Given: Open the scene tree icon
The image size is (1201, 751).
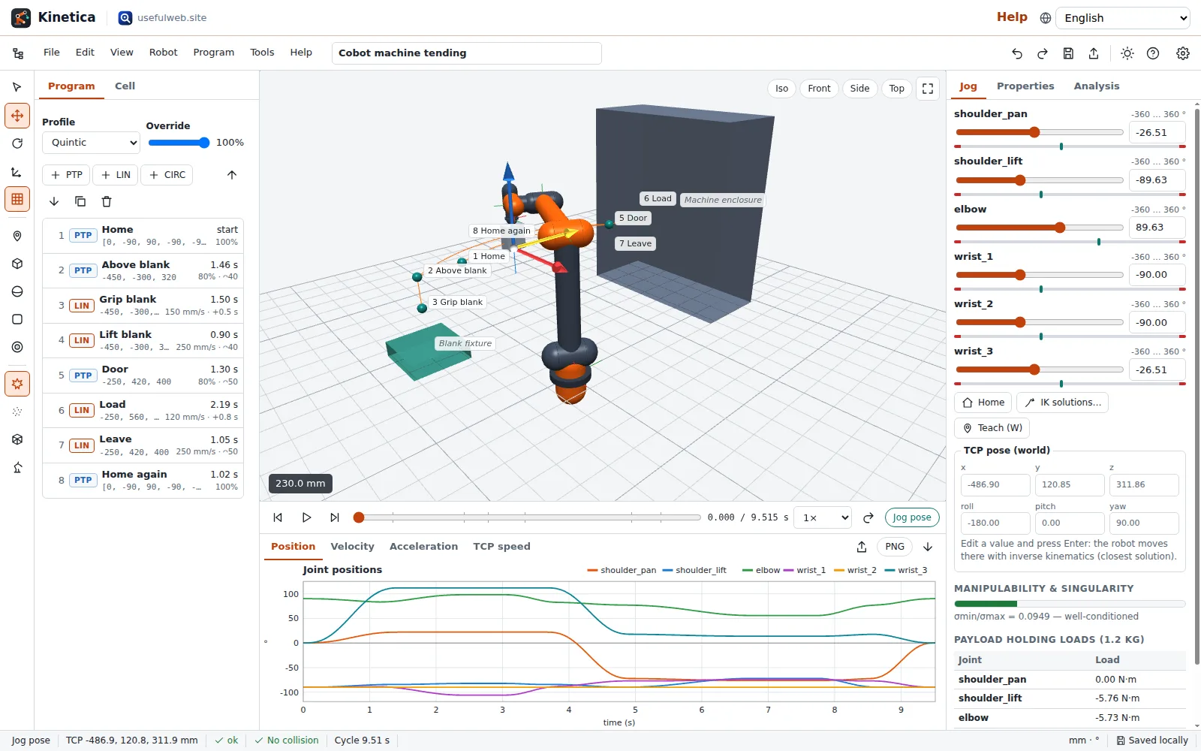Looking at the screenshot, I should [x=18, y=53].
